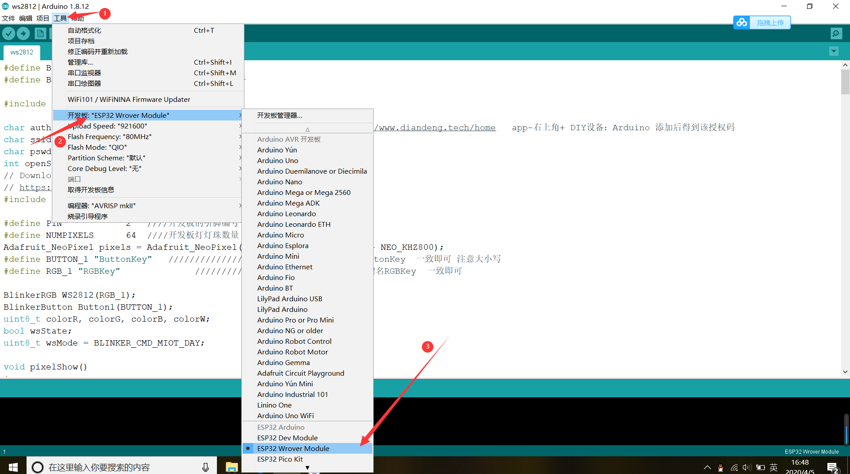Open the 编辑 menu
This screenshot has width=850, height=474.
click(x=26, y=18)
